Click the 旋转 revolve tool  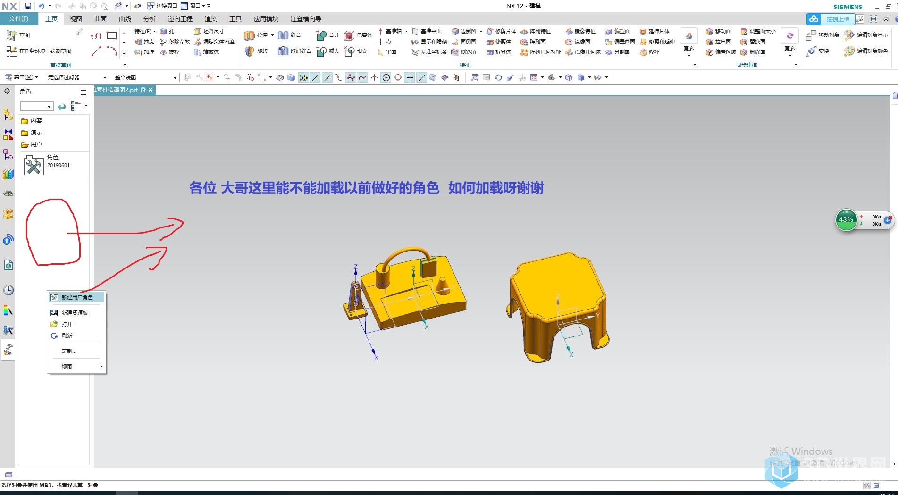click(x=257, y=51)
